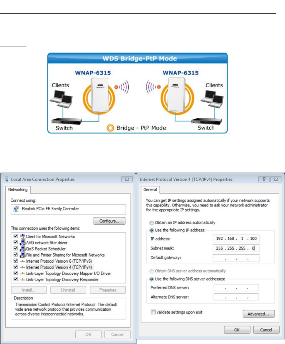Click Local Area Connection Properties title icon
285x344 pixels.
(7, 179)
